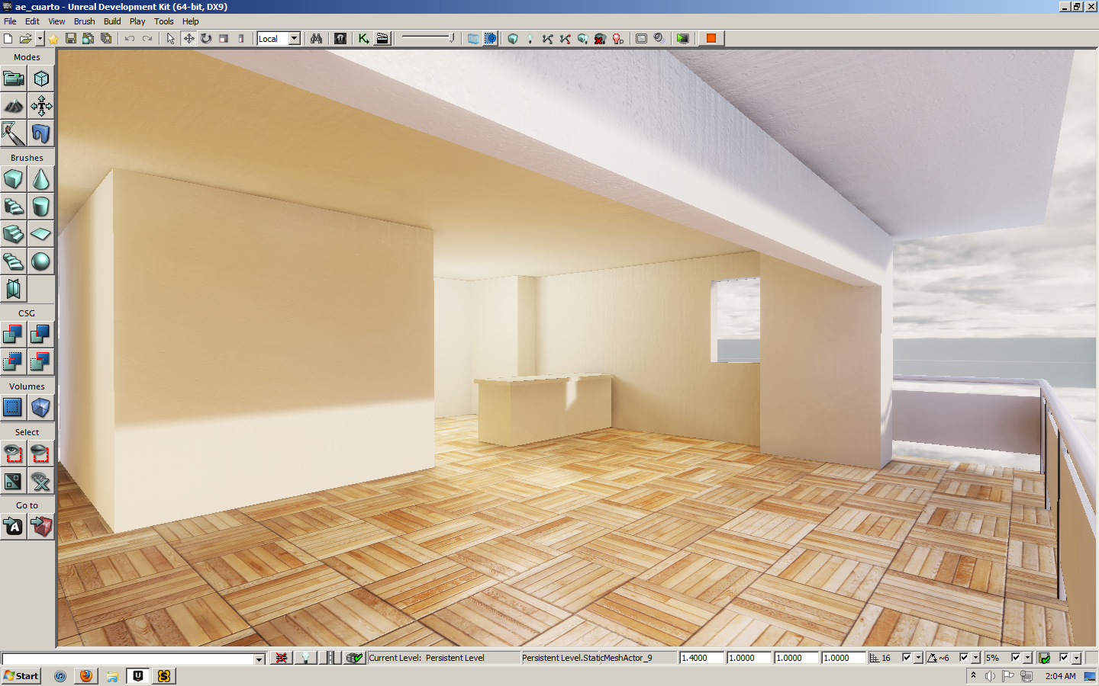Apply CSG Intersect operation

(x=14, y=361)
